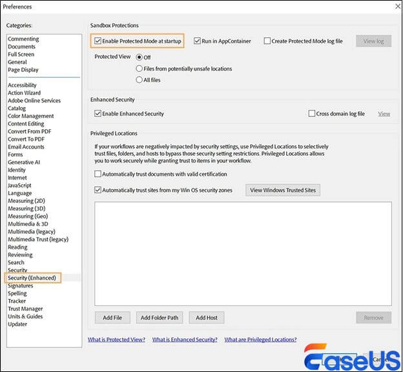Select Page Display category
The image size is (403, 372).
(x=23, y=70)
